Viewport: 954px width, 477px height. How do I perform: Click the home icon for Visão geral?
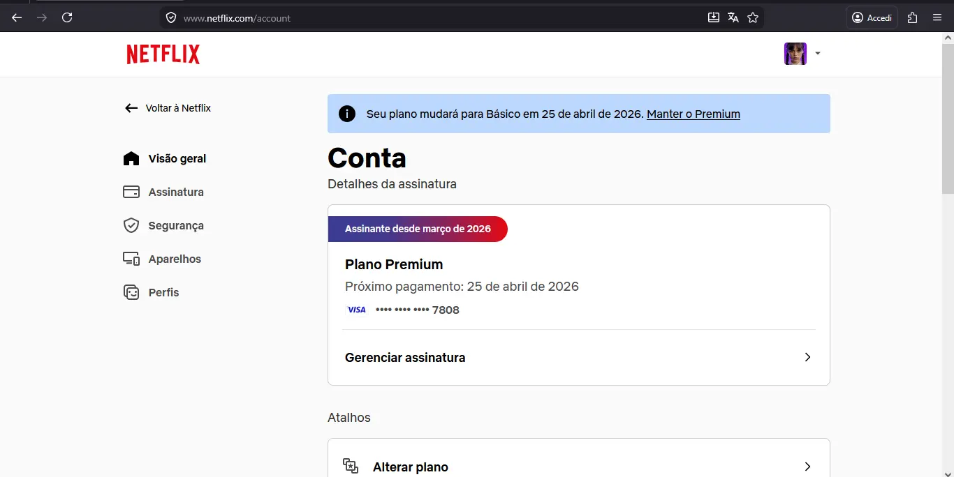point(131,158)
